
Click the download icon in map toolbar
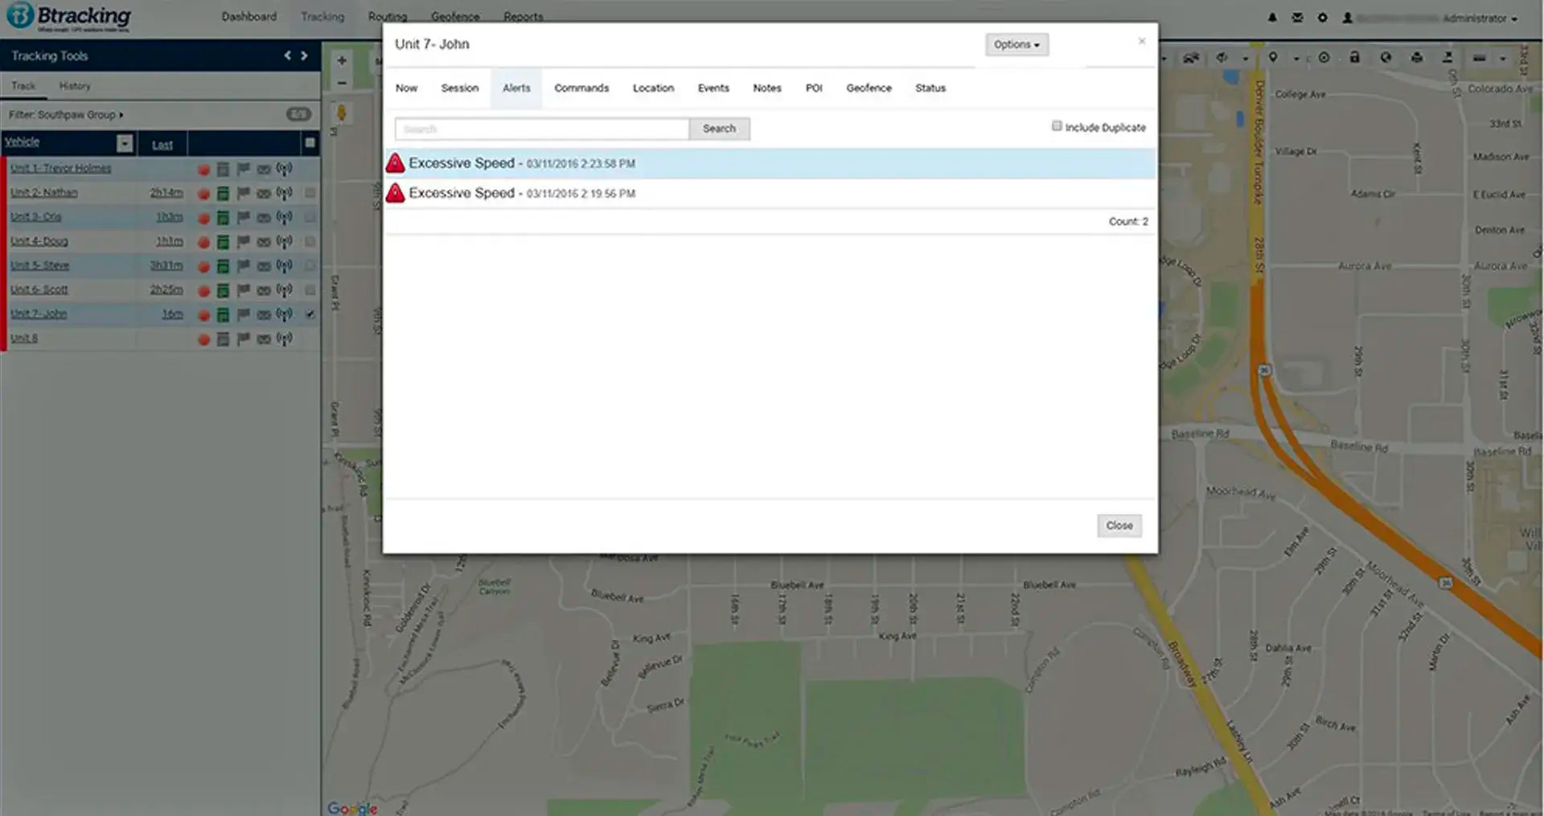[x=1447, y=58]
